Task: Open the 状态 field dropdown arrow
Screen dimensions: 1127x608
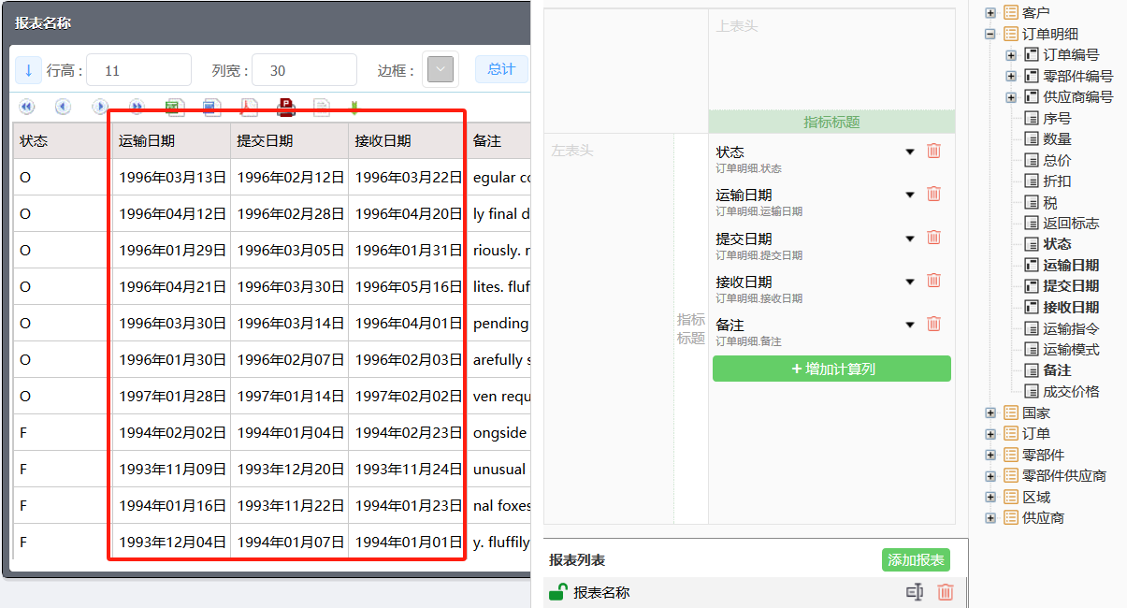Action: [x=910, y=152]
